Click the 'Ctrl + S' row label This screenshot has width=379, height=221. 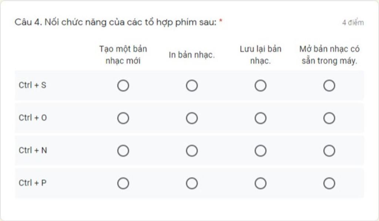click(x=33, y=85)
